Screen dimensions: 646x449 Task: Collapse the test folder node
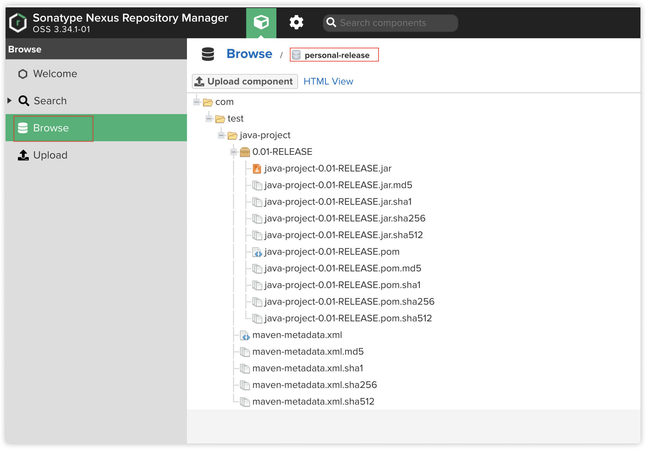(x=209, y=118)
